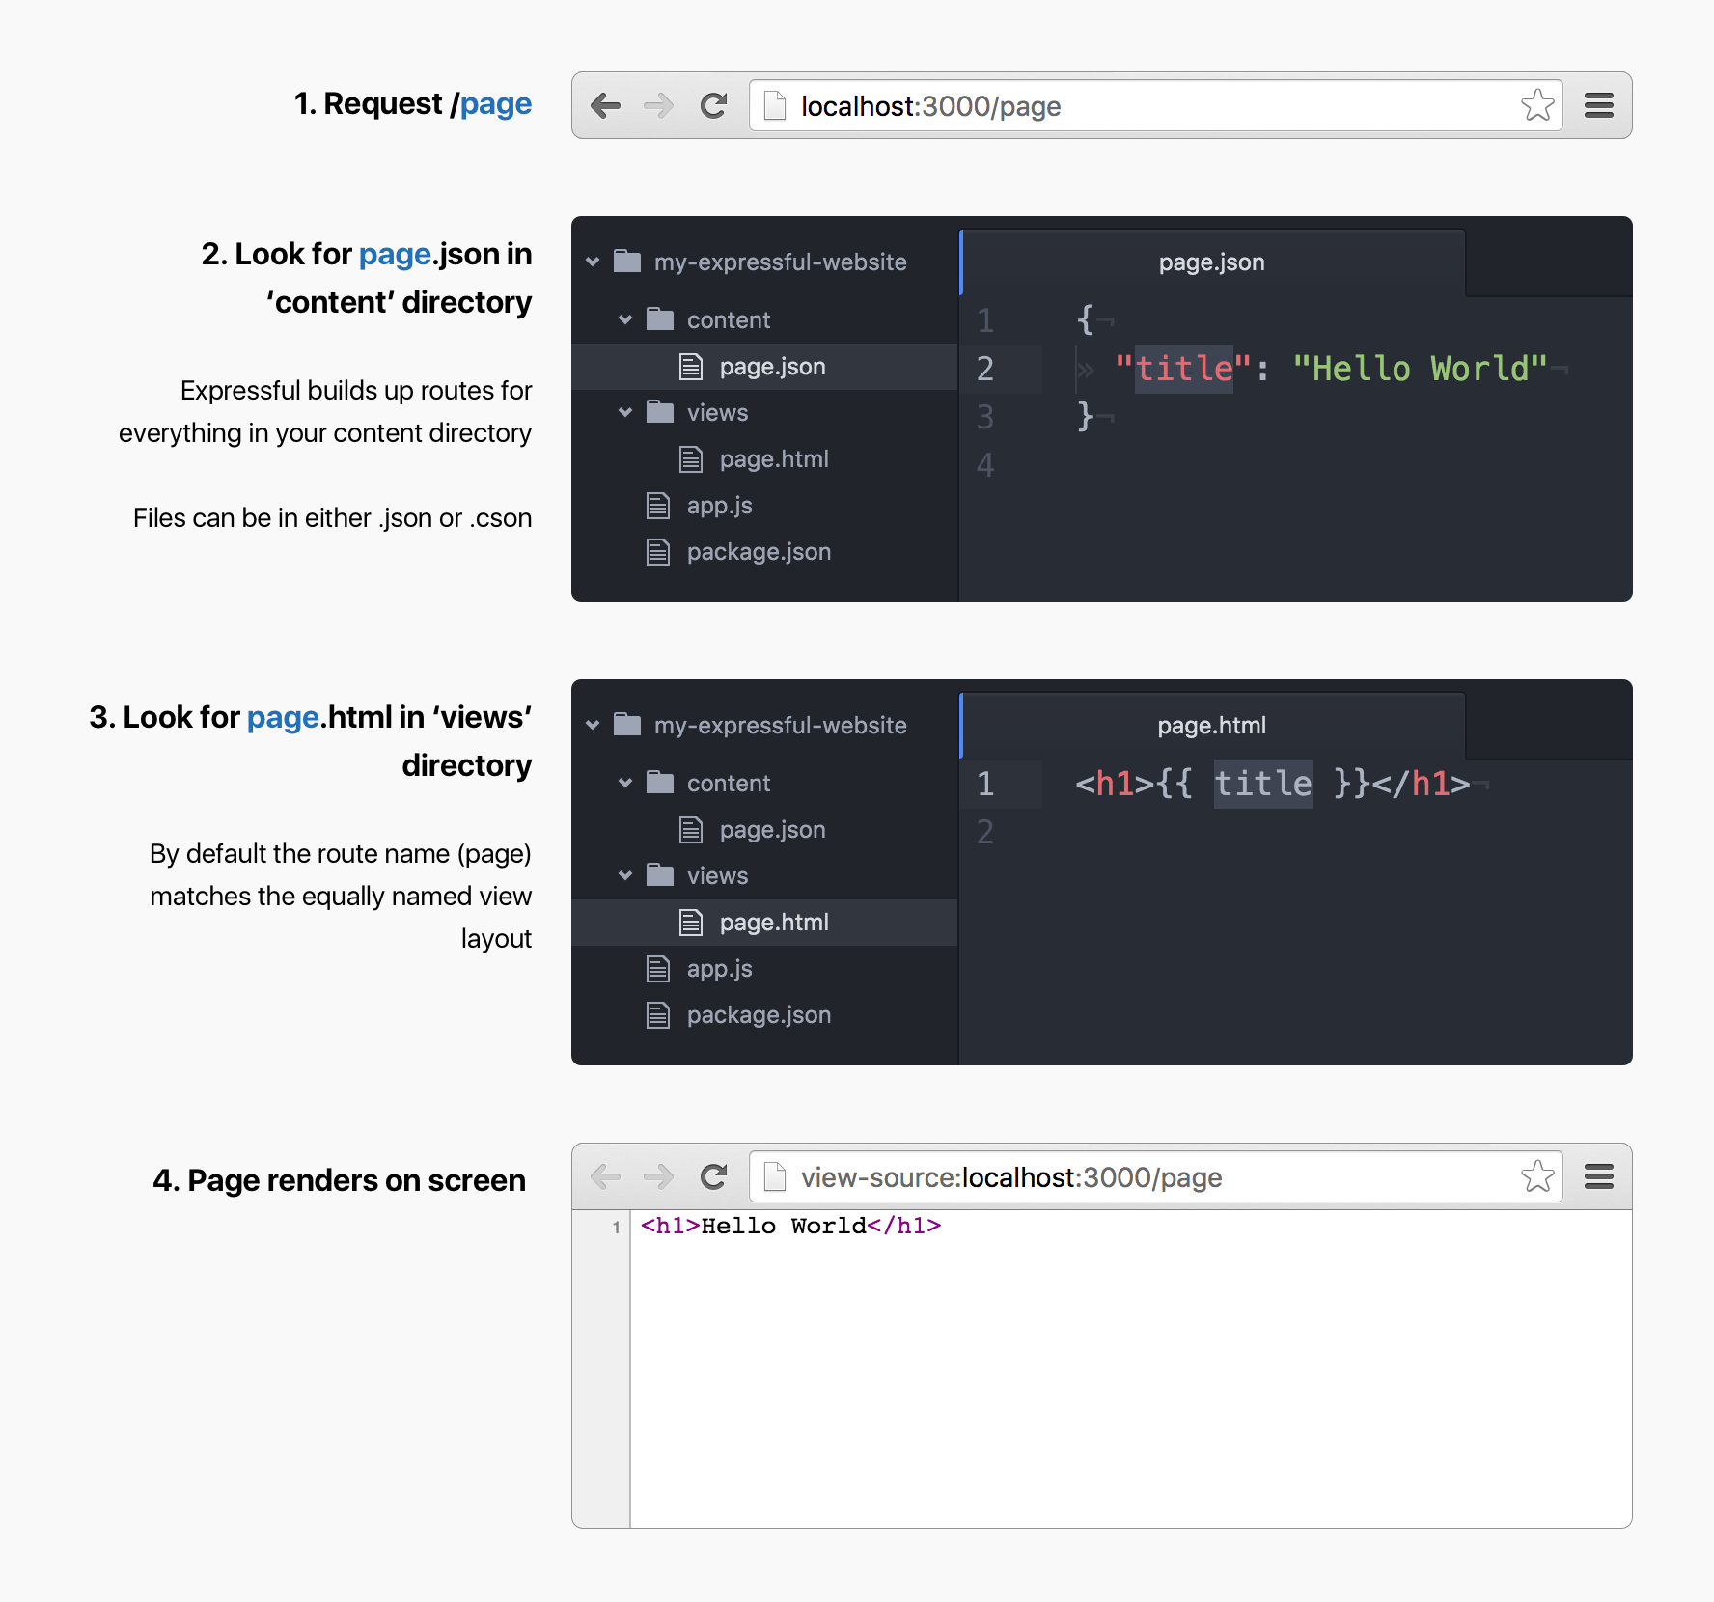The height and width of the screenshot is (1602, 1714).
Task: Open the hamburger menu in the top browser
Action: pos(1599,105)
